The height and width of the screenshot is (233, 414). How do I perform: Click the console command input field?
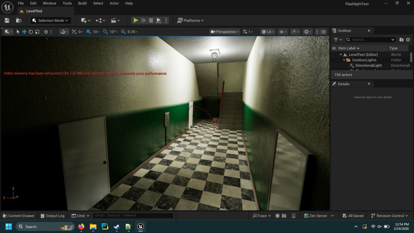click(133, 216)
